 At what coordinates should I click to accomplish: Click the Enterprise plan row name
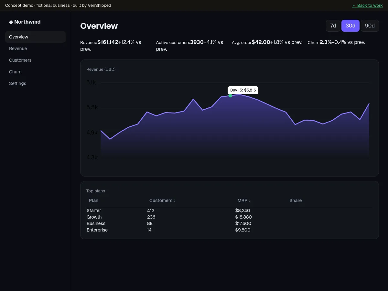[x=97, y=230]
